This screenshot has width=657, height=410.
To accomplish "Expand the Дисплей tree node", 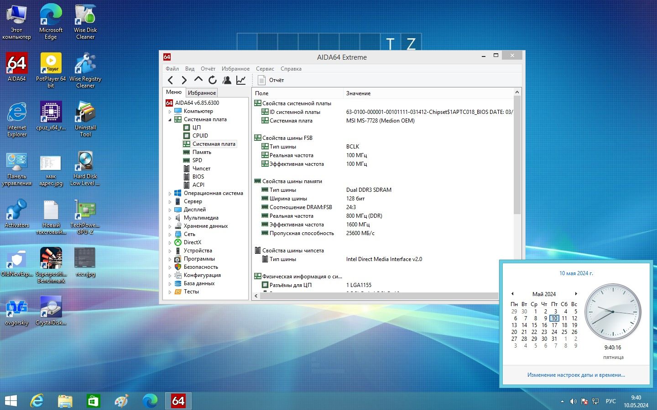I will (170, 210).
